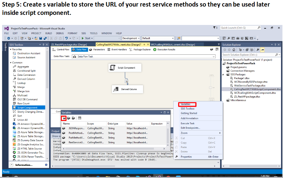The height and width of the screenshot is (178, 283).
Task: Toggle the Preview Selected Items icon in Solution Explorer
Action: tap(262, 50)
